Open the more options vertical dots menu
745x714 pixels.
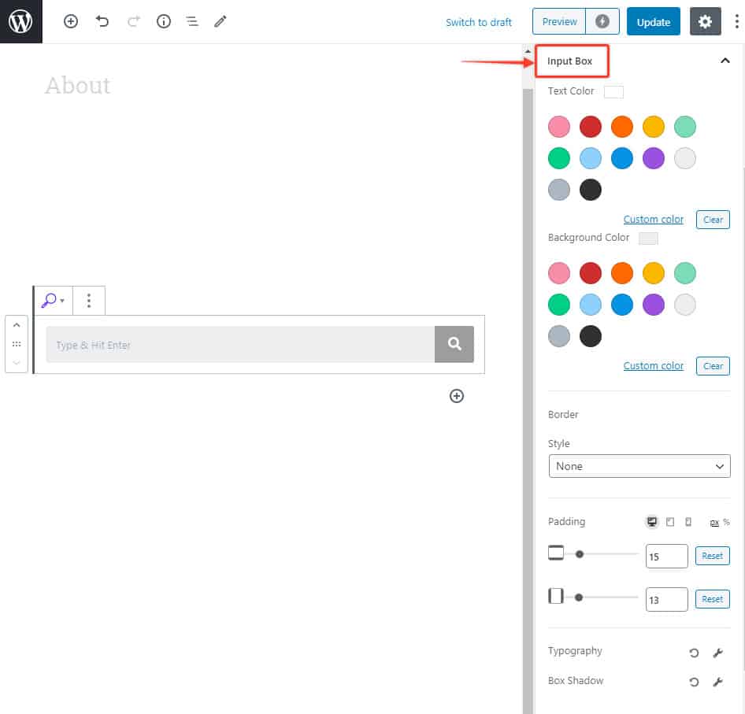coord(736,22)
